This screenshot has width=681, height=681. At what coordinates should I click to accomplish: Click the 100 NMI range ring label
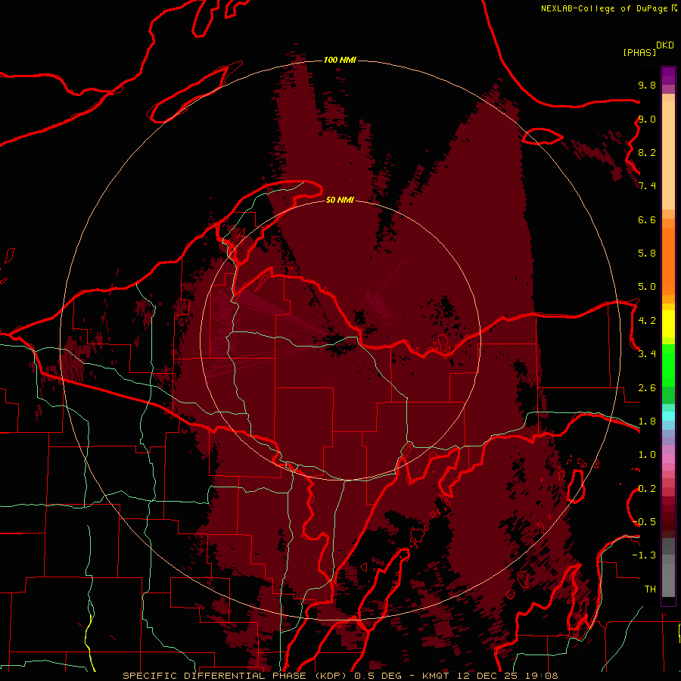(x=340, y=60)
